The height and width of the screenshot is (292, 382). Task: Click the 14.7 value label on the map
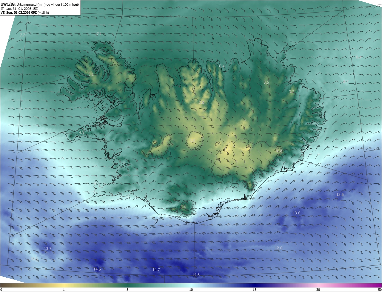coord(156,270)
